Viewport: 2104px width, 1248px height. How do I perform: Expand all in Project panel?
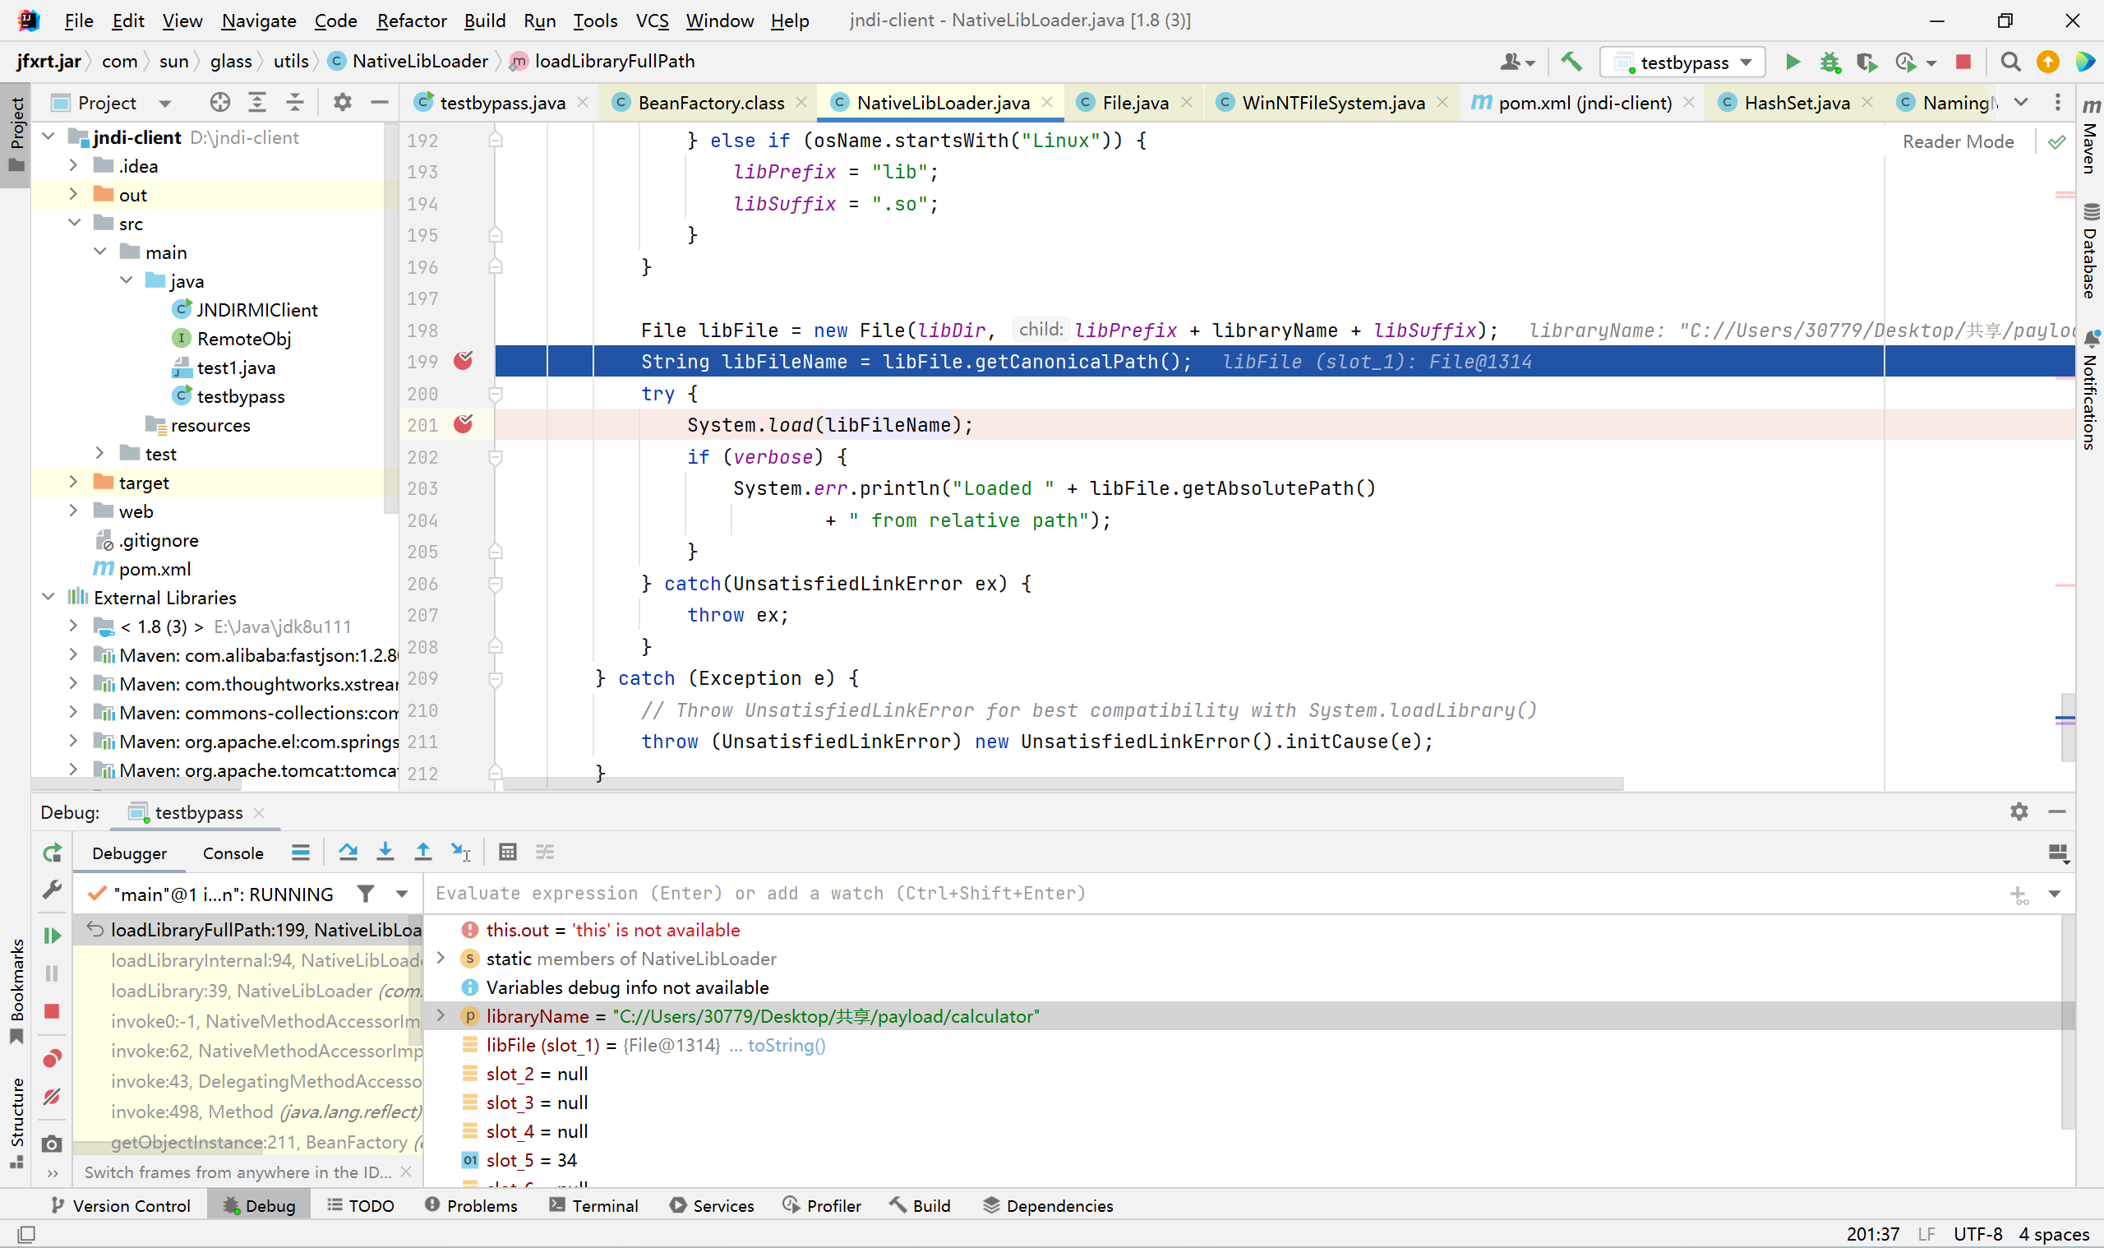[x=257, y=103]
